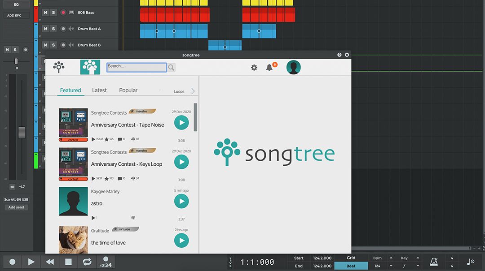Toggle the mixer channel strip mute button
Screen dimensions: 485x271
[7, 50]
